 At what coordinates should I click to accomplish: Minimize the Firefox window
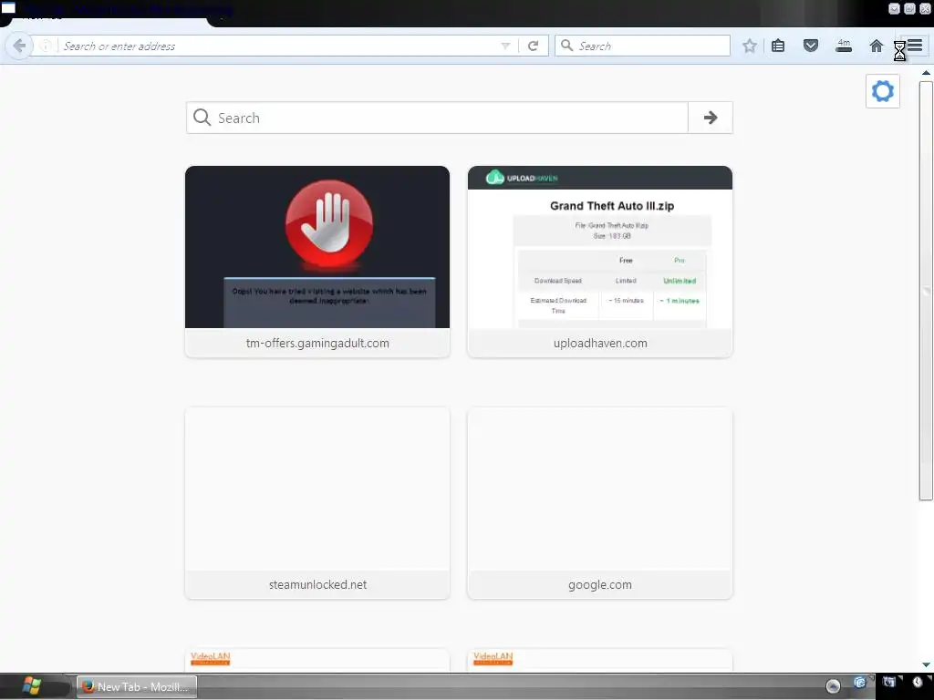(894, 8)
